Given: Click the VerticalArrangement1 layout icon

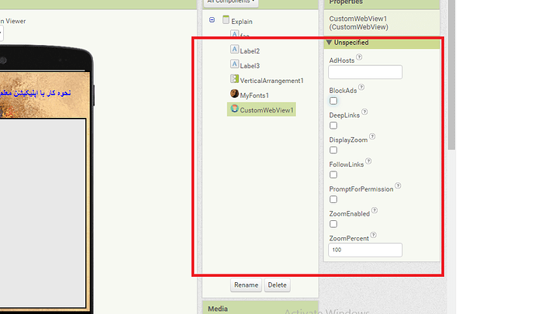Looking at the screenshot, I should (234, 79).
